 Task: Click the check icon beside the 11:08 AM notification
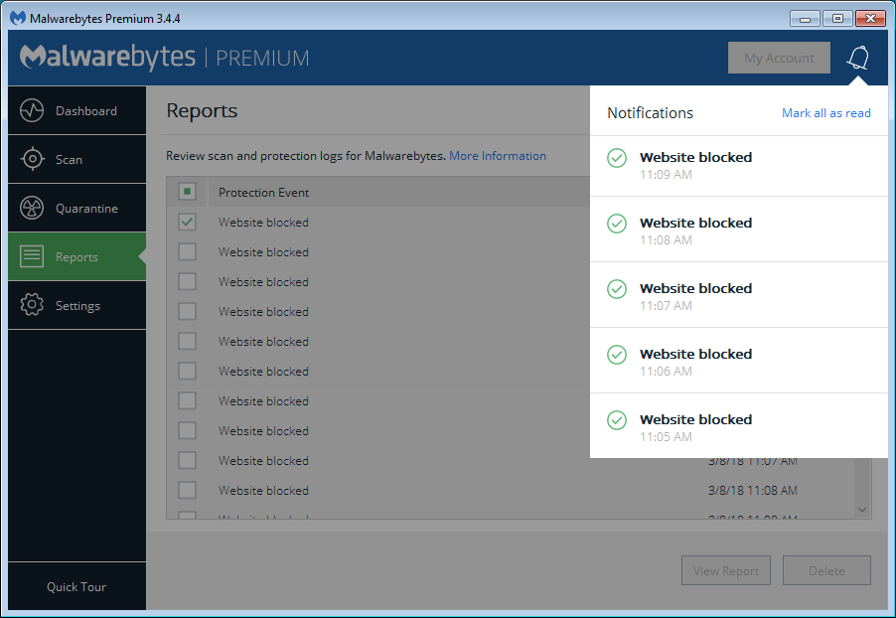click(617, 224)
